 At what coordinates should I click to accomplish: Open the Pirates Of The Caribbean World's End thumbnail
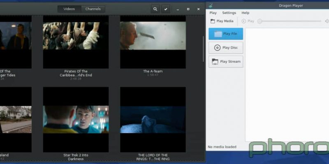76,42
